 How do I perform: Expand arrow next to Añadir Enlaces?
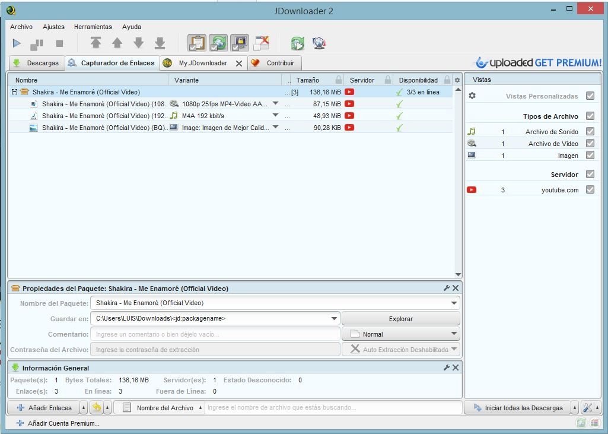(84, 408)
